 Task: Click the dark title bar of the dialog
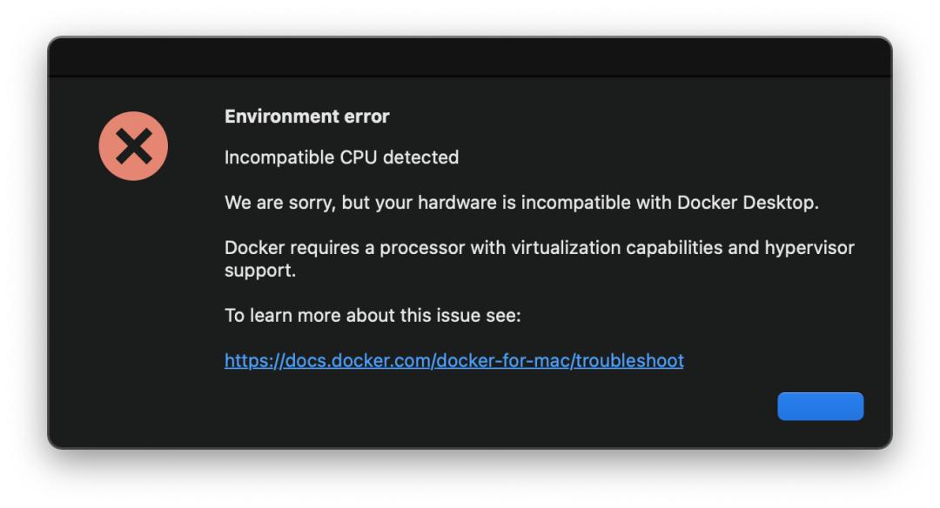(470, 57)
